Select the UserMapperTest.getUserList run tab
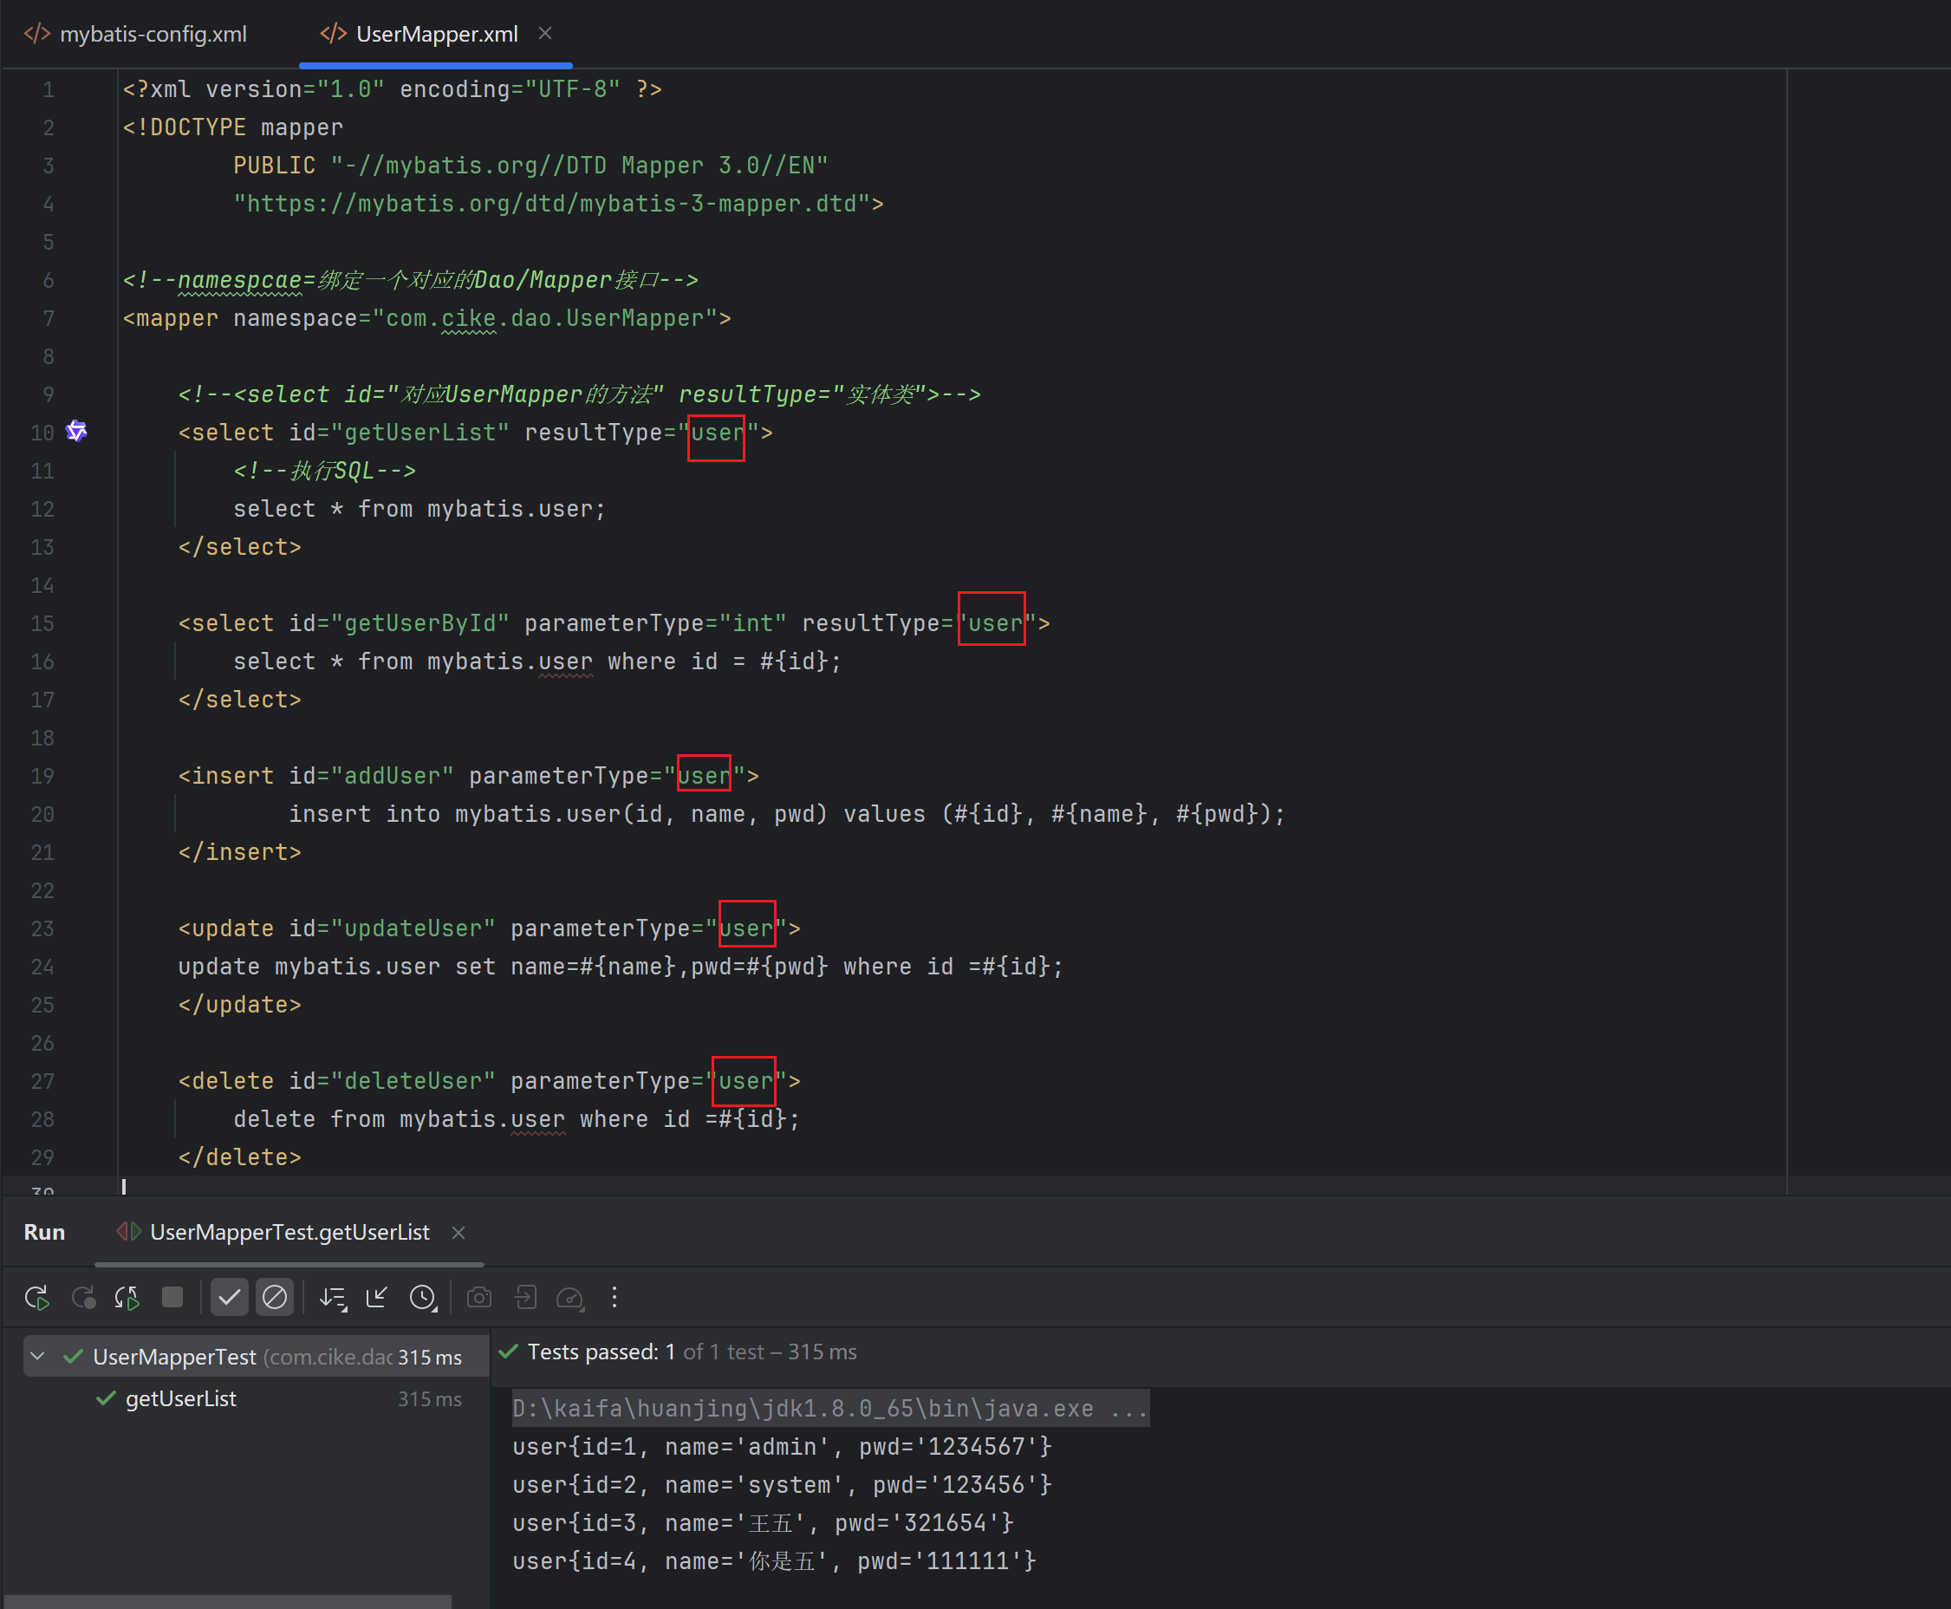The image size is (1951, 1609). click(x=289, y=1232)
